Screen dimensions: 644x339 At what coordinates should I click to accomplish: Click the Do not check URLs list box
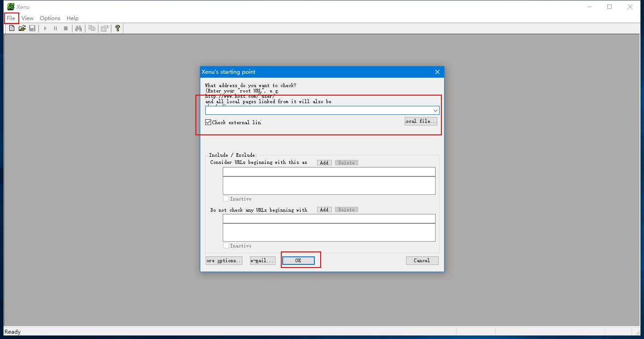click(329, 232)
